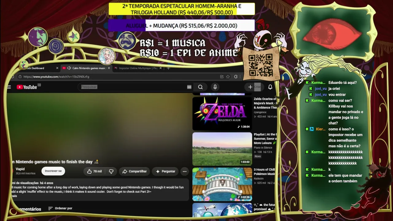Click the 'R$1 = 1 MUSICA' overlay text
Viewport: 393px width, 221px height.
coord(173,43)
